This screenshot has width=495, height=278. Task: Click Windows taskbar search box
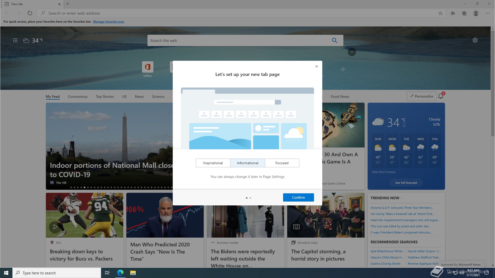click(57, 273)
